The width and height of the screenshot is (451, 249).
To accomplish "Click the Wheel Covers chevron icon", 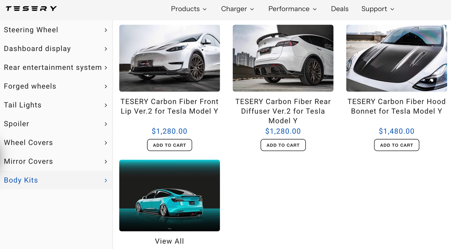I will coord(106,143).
